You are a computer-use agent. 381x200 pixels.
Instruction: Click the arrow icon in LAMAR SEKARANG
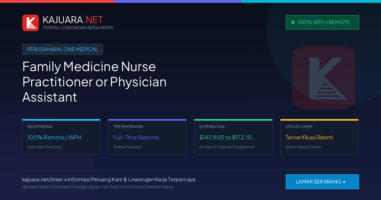344,182
